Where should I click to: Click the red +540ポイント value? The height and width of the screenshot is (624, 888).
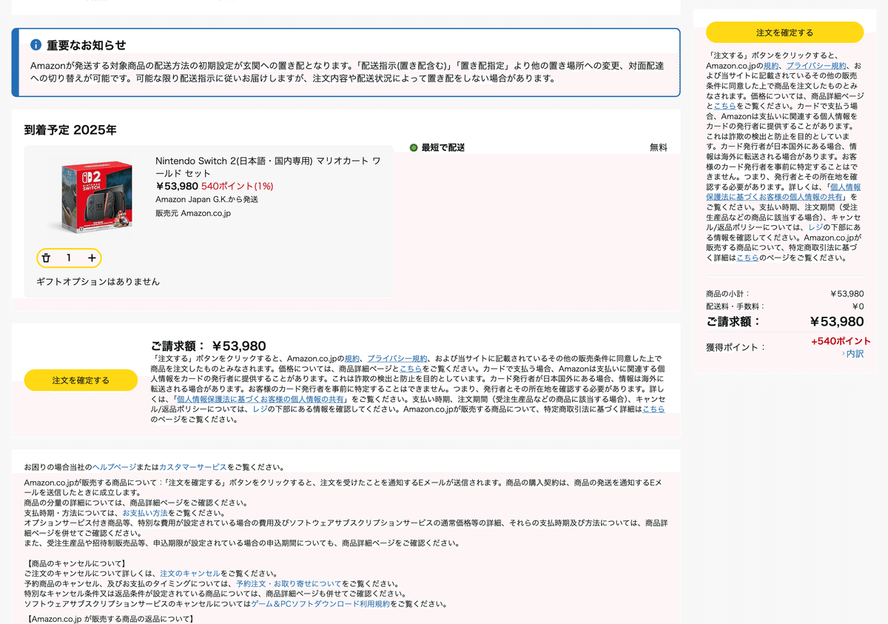[x=841, y=341]
